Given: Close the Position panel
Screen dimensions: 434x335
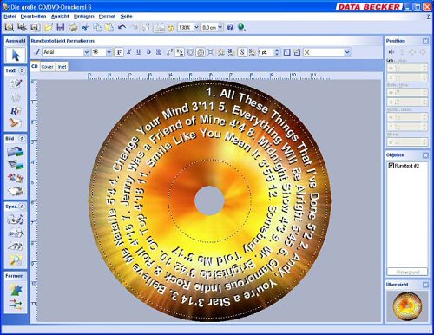Looking at the screenshot, I should [x=425, y=41].
